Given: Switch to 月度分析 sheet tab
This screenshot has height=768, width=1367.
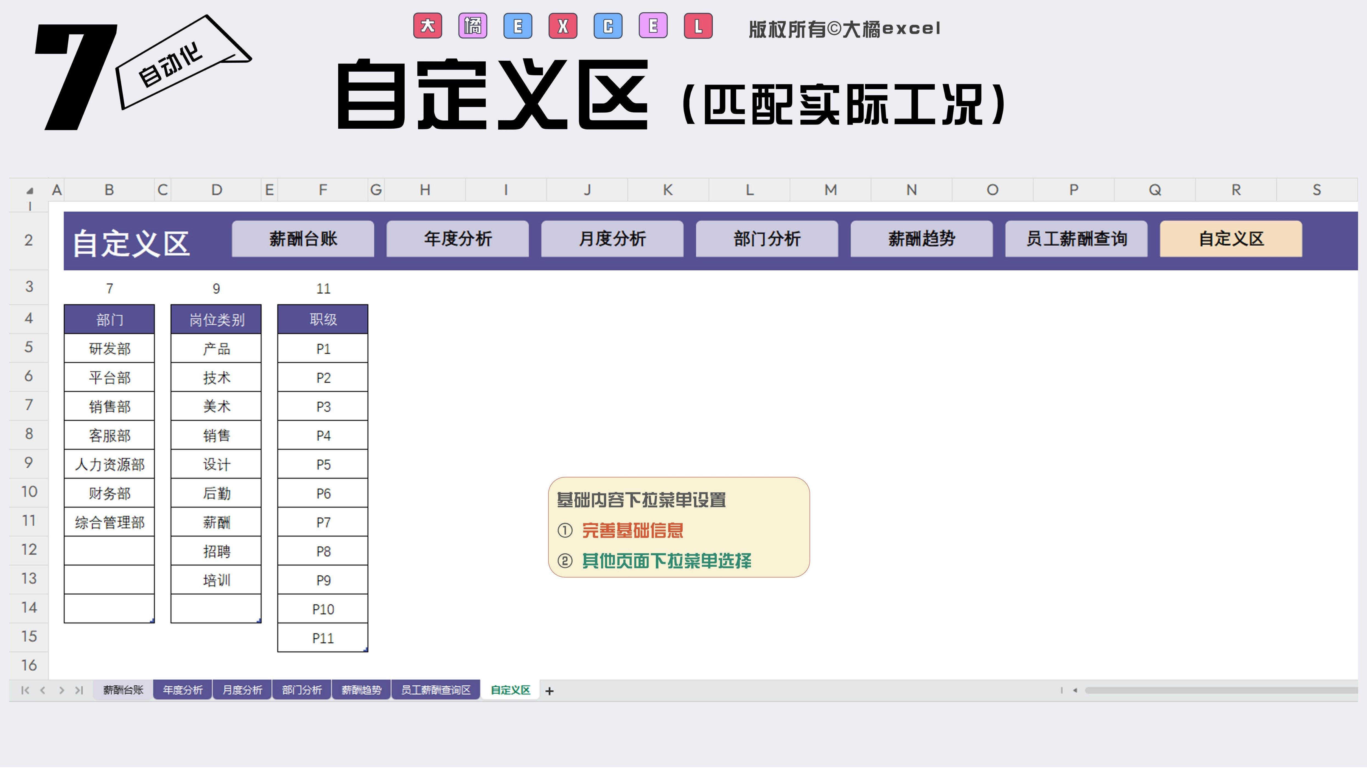Looking at the screenshot, I should [242, 690].
